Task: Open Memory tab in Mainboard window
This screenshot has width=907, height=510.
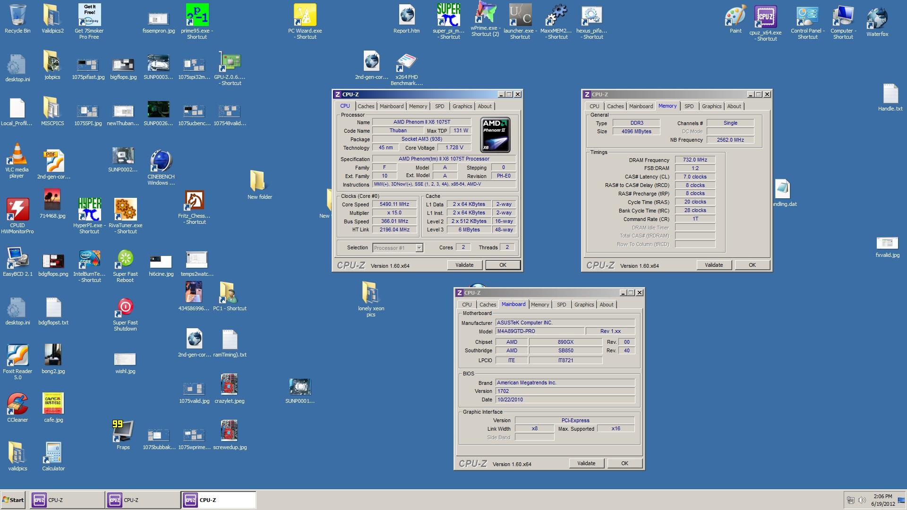Action: point(540,305)
